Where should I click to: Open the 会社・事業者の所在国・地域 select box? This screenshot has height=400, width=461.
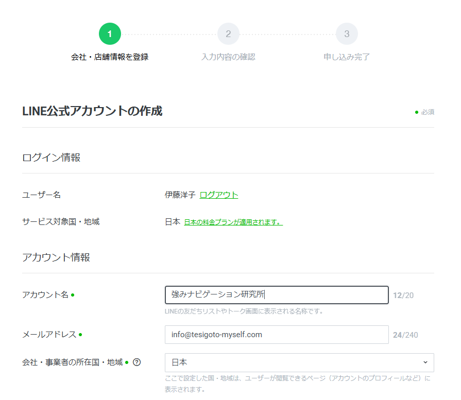coord(299,362)
